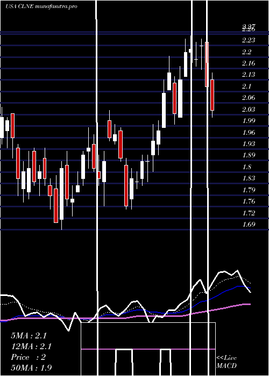269x376 pixels.
Task: Click the 1.96 price level label
Action: point(249,132)
